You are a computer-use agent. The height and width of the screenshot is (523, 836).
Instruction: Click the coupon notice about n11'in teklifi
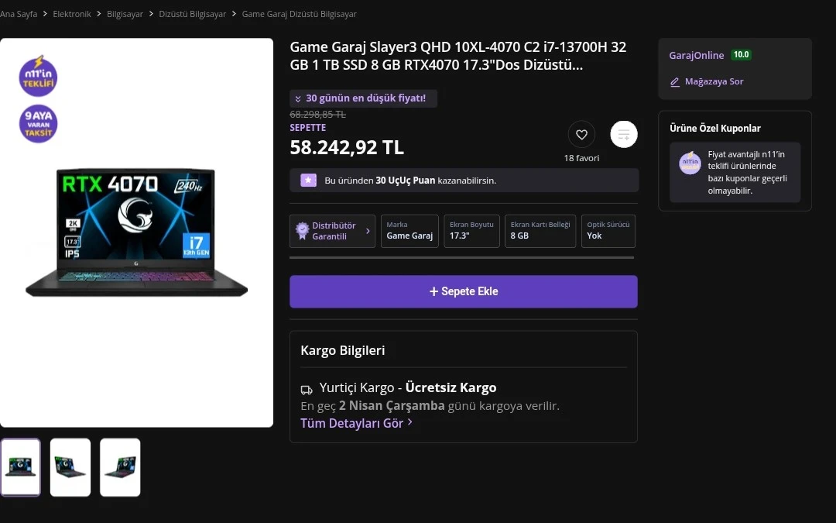point(735,172)
